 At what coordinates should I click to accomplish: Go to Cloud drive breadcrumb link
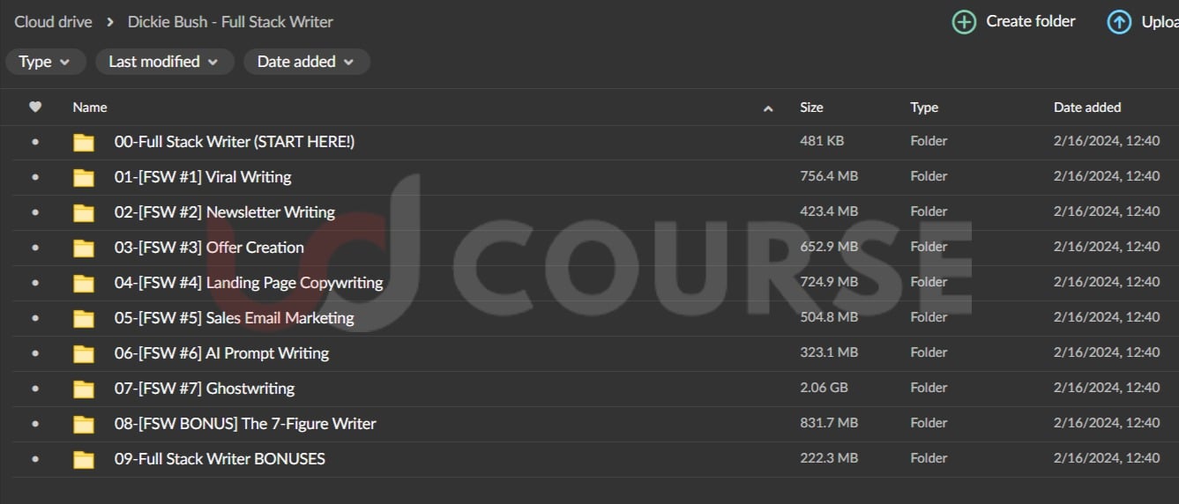coord(53,22)
